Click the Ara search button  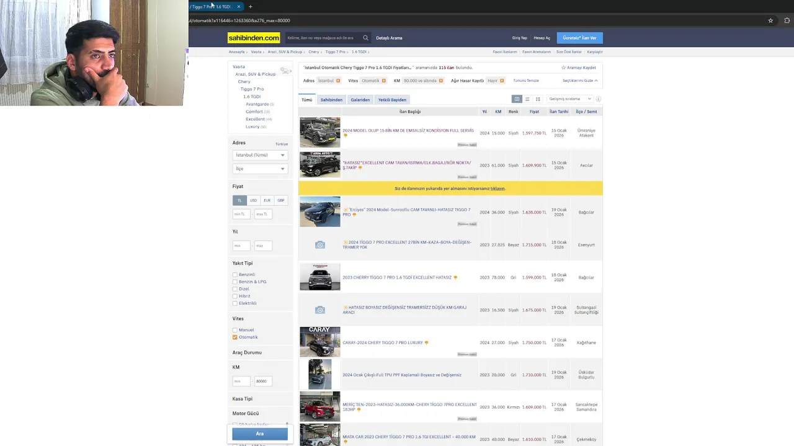pyautogui.click(x=260, y=434)
